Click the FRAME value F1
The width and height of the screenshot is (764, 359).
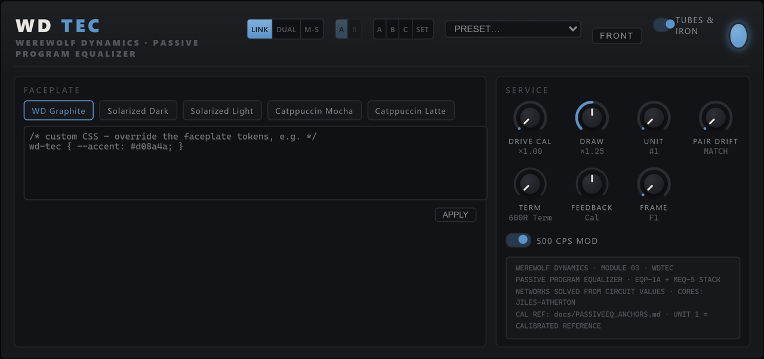(654, 218)
